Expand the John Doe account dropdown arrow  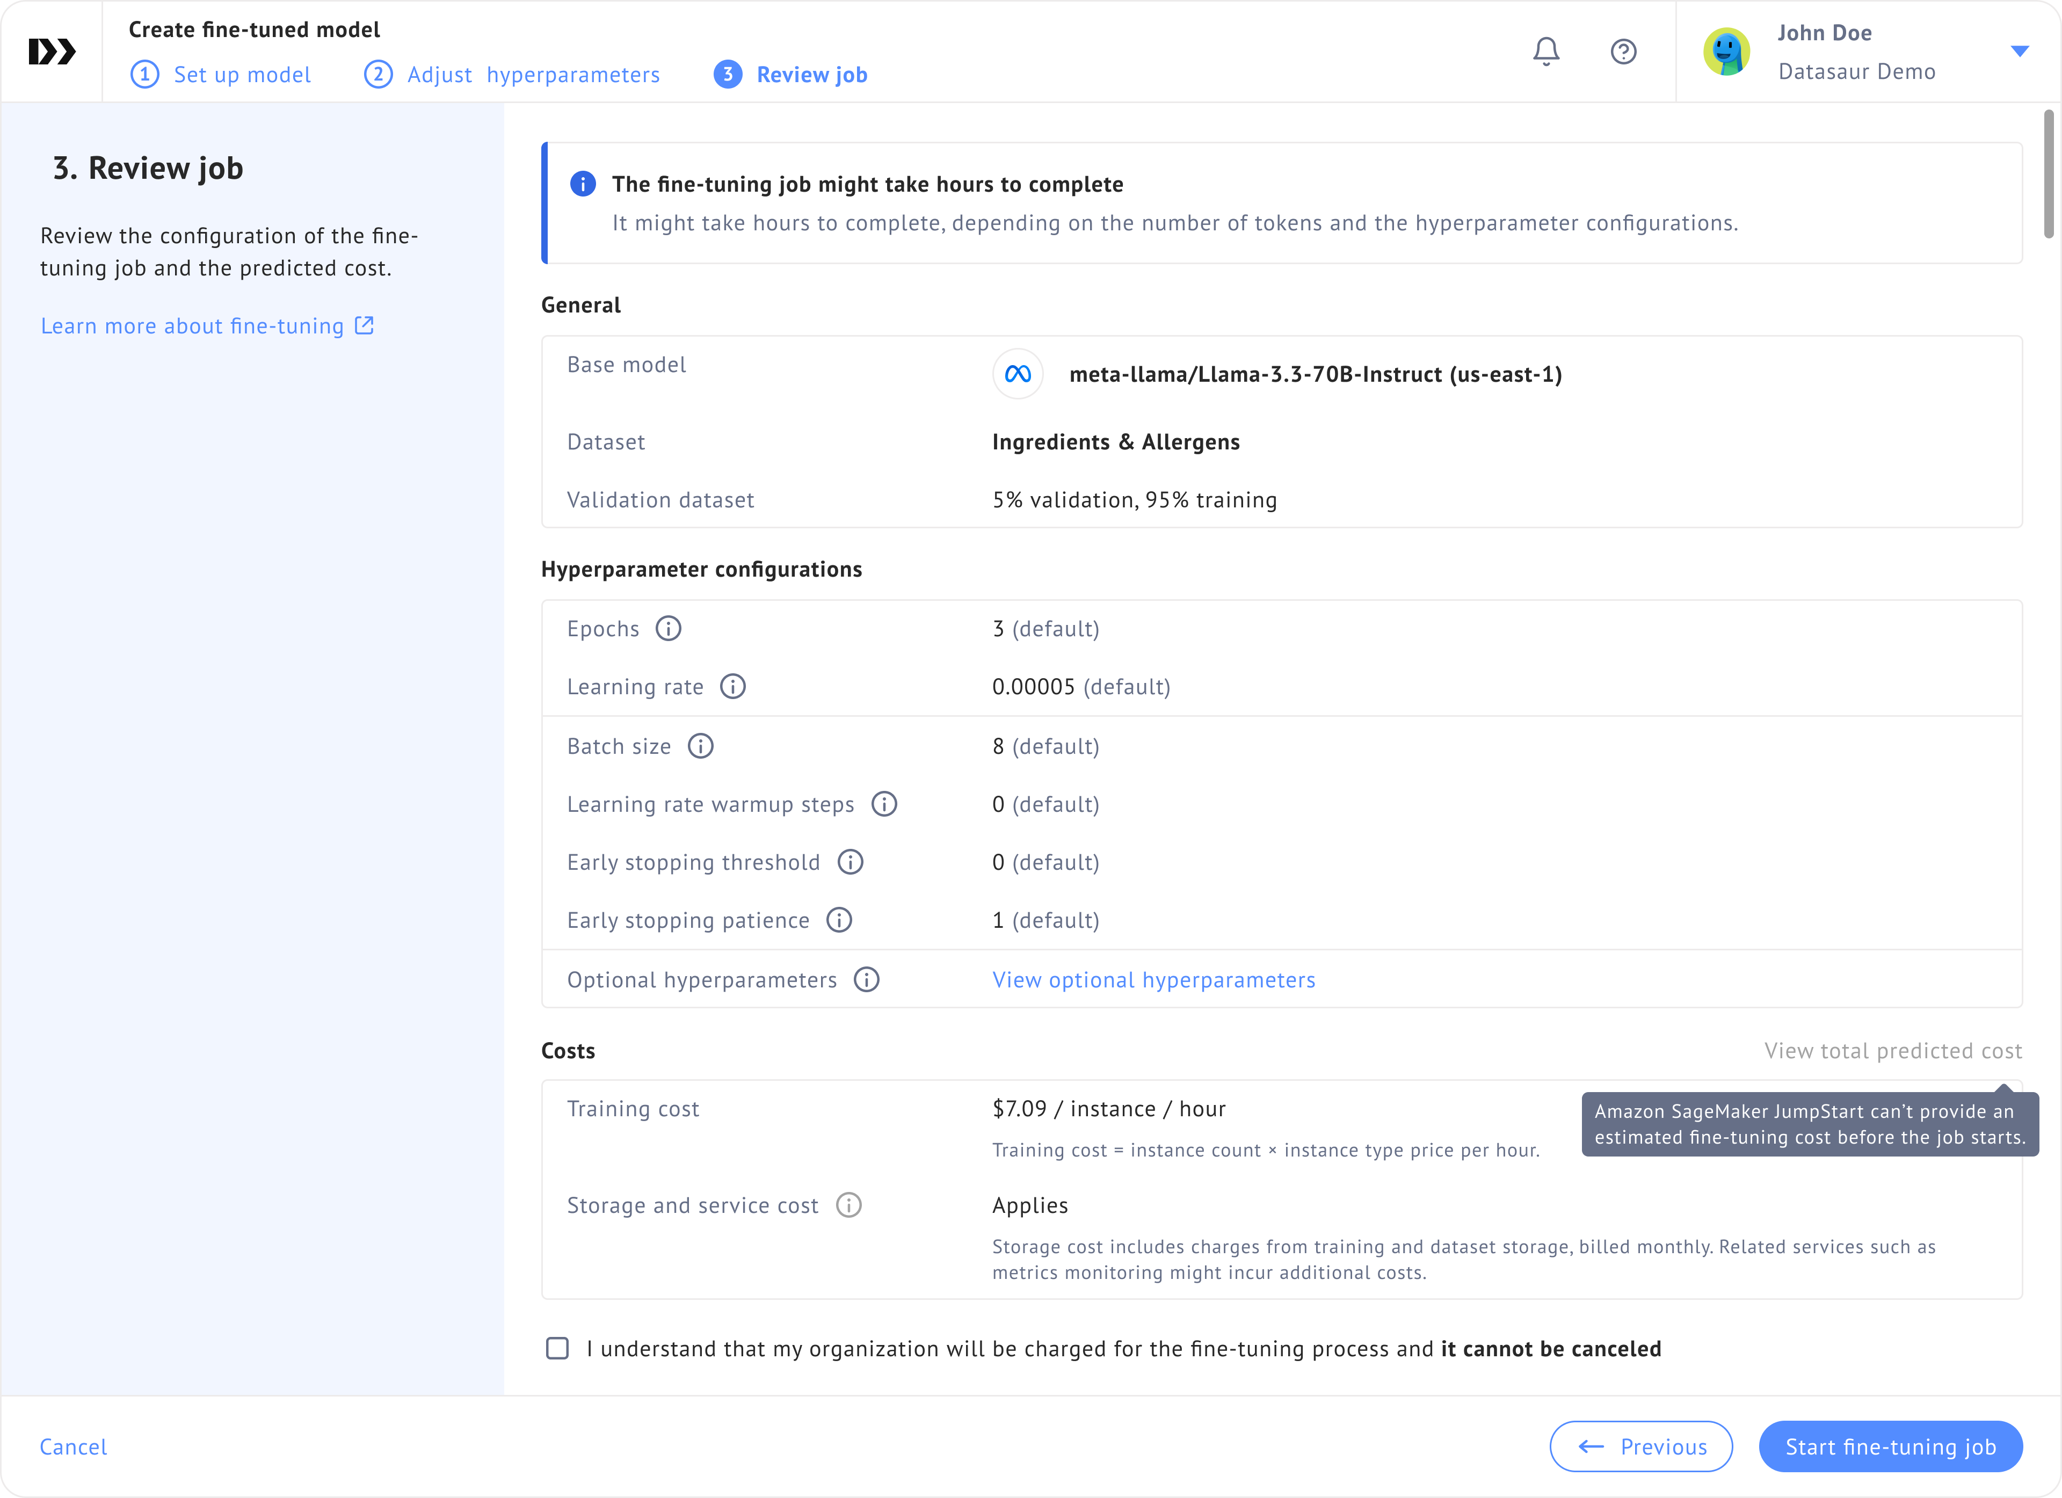2019,52
